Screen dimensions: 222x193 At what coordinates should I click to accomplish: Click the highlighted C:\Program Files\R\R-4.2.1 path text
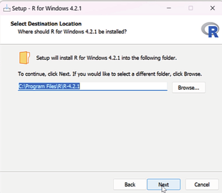tap(49, 86)
